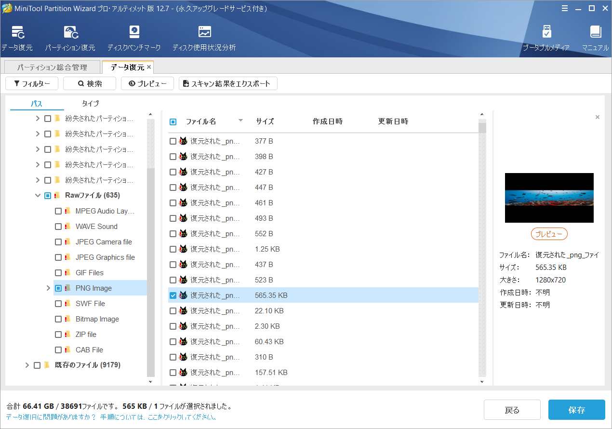Launch パーティション復元 partition recovery icon
This screenshot has width=612, height=429.
71,33
